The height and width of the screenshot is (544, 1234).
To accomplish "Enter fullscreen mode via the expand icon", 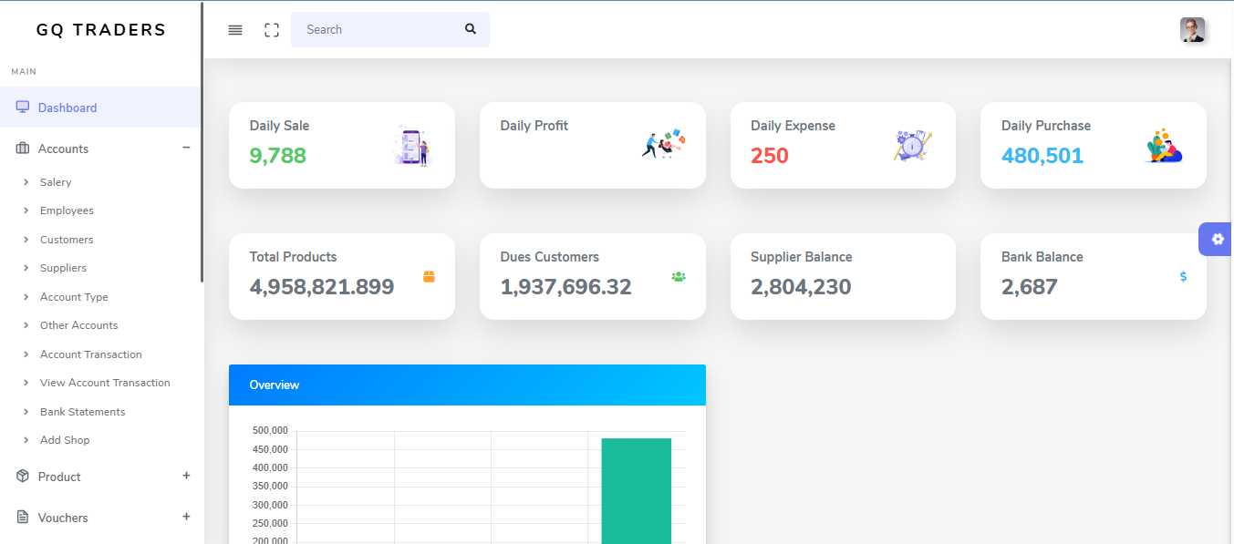I will coord(272,29).
